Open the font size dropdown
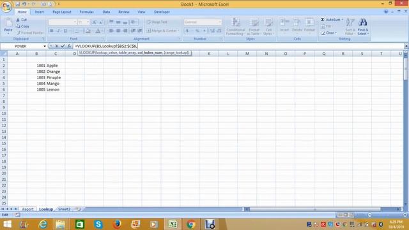Image resolution: width=409 pixels, height=230 pixels. click(x=88, y=22)
